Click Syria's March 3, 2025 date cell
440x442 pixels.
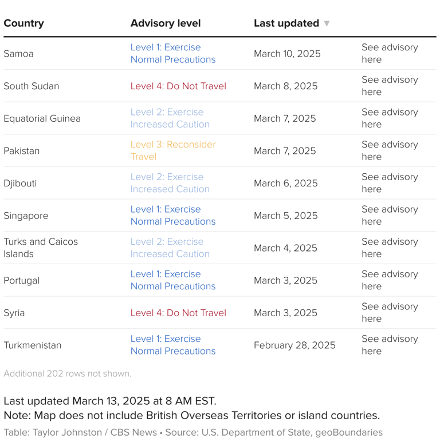pyautogui.click(x=285, y=313)
